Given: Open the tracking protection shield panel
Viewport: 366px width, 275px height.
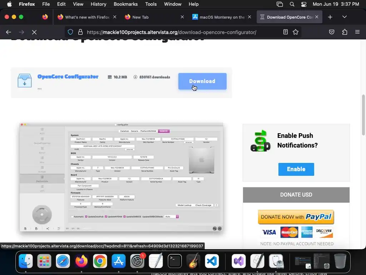Looking at the screenshot, I should pyautogui.click(x=70, y=32).
